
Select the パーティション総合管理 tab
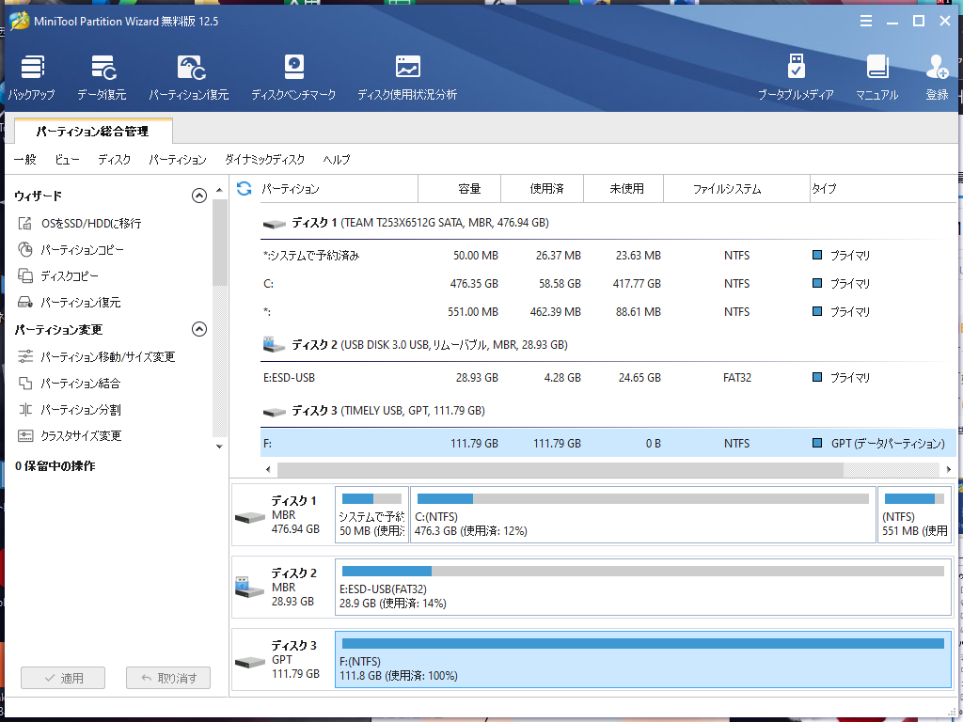93,132
